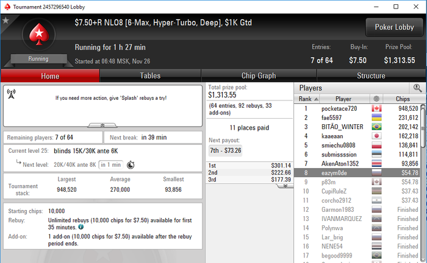Select player fae5597 in the list
This screenshot has height=263, width=427.
[x=357, y=117]
